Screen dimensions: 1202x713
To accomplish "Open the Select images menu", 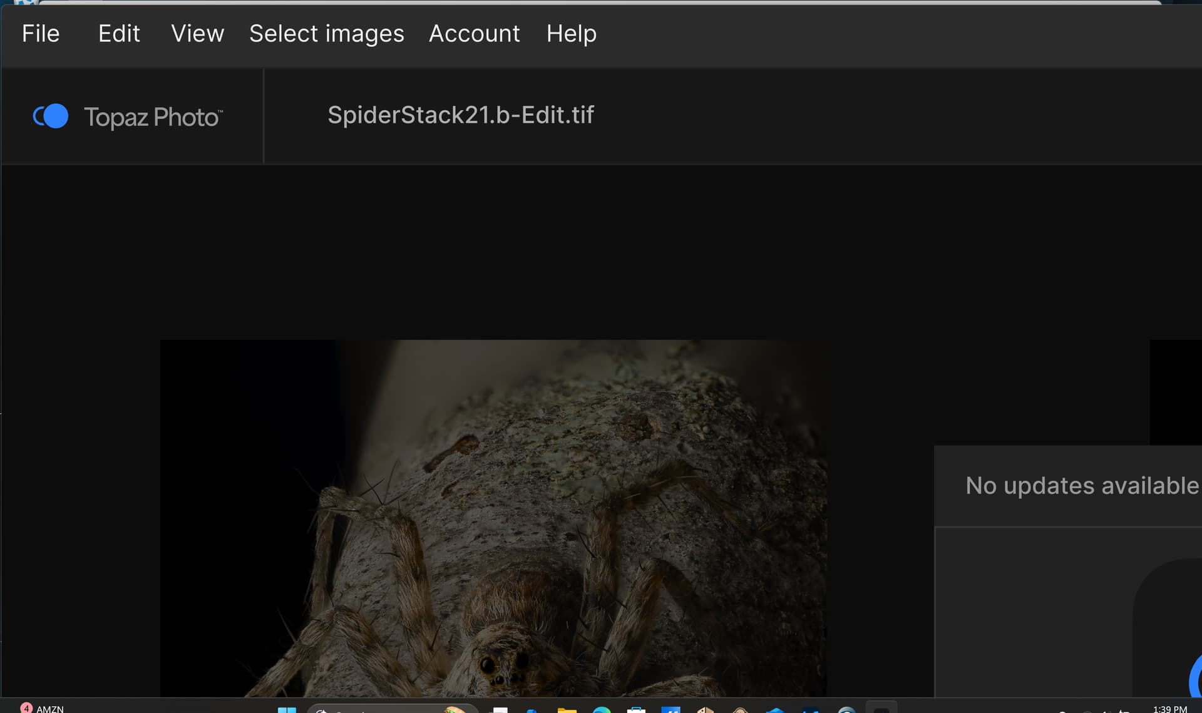I will 326,34.
